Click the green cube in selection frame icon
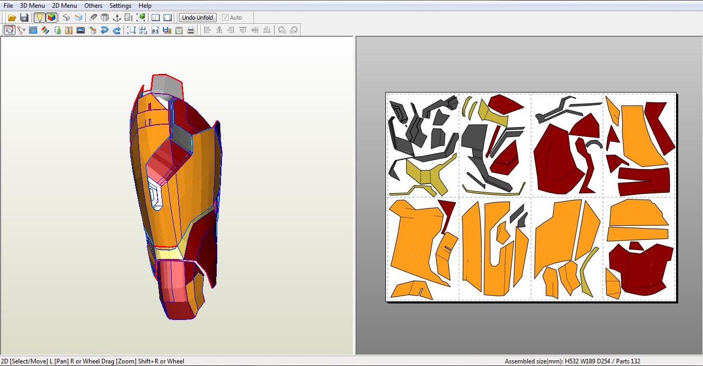This screenshot has width=703, height=366. point(141,18)
